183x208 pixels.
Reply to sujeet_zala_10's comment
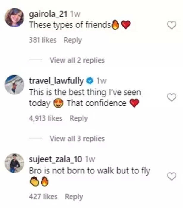point(74,197)
